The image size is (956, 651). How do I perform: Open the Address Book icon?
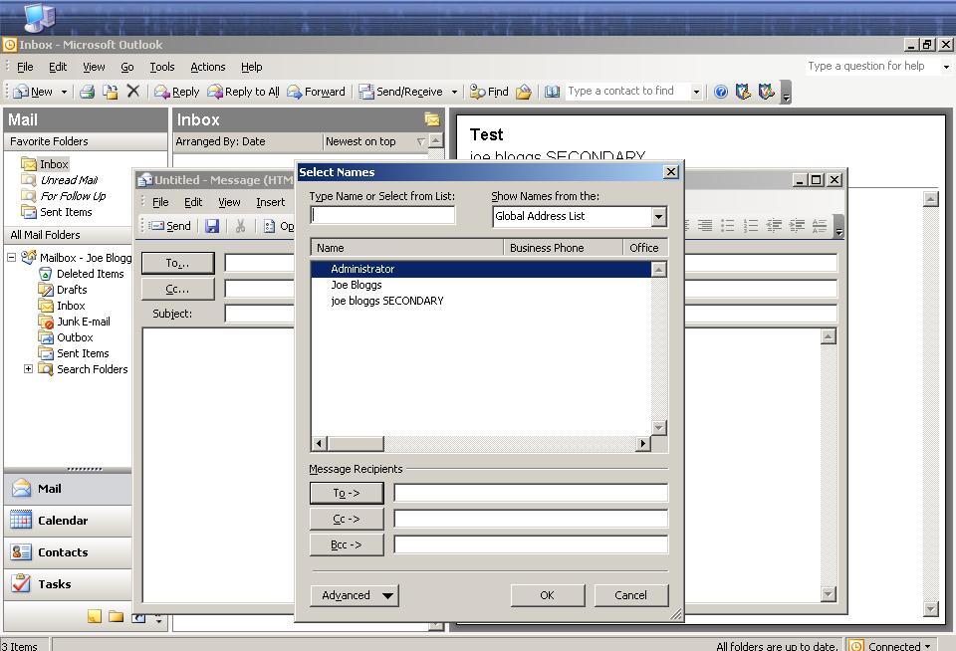[x=553, y=92]
